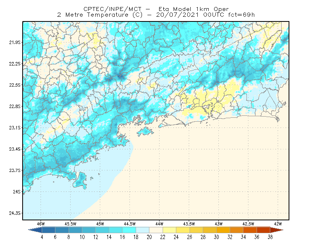Viewport: 312px width, 241px height.
Task: Click the 24.3S latitude axis label
Action: (x=14, y=213)
